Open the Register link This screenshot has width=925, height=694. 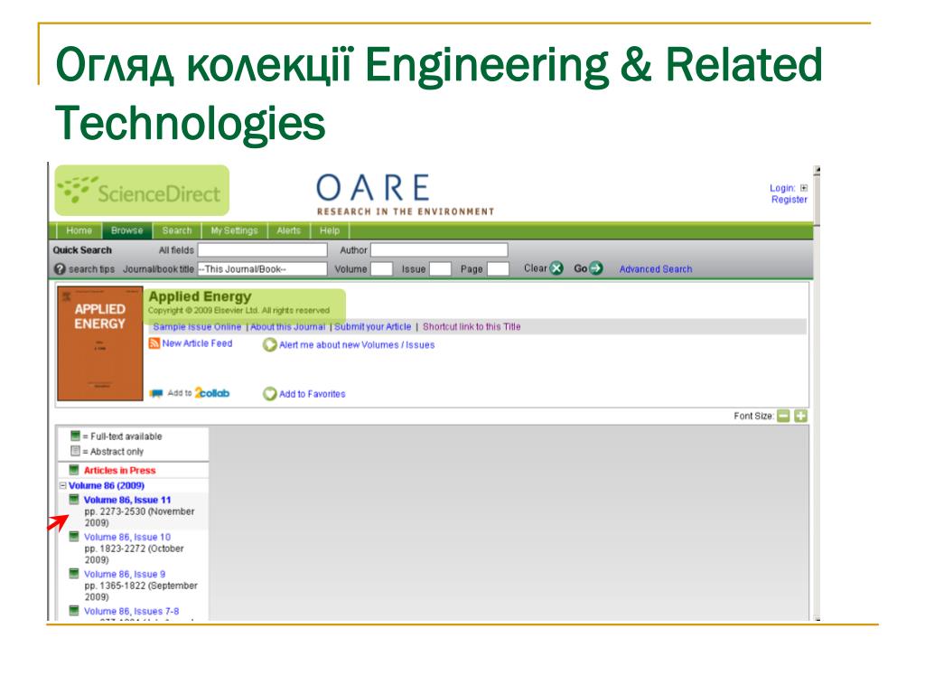tap(790, 200)
